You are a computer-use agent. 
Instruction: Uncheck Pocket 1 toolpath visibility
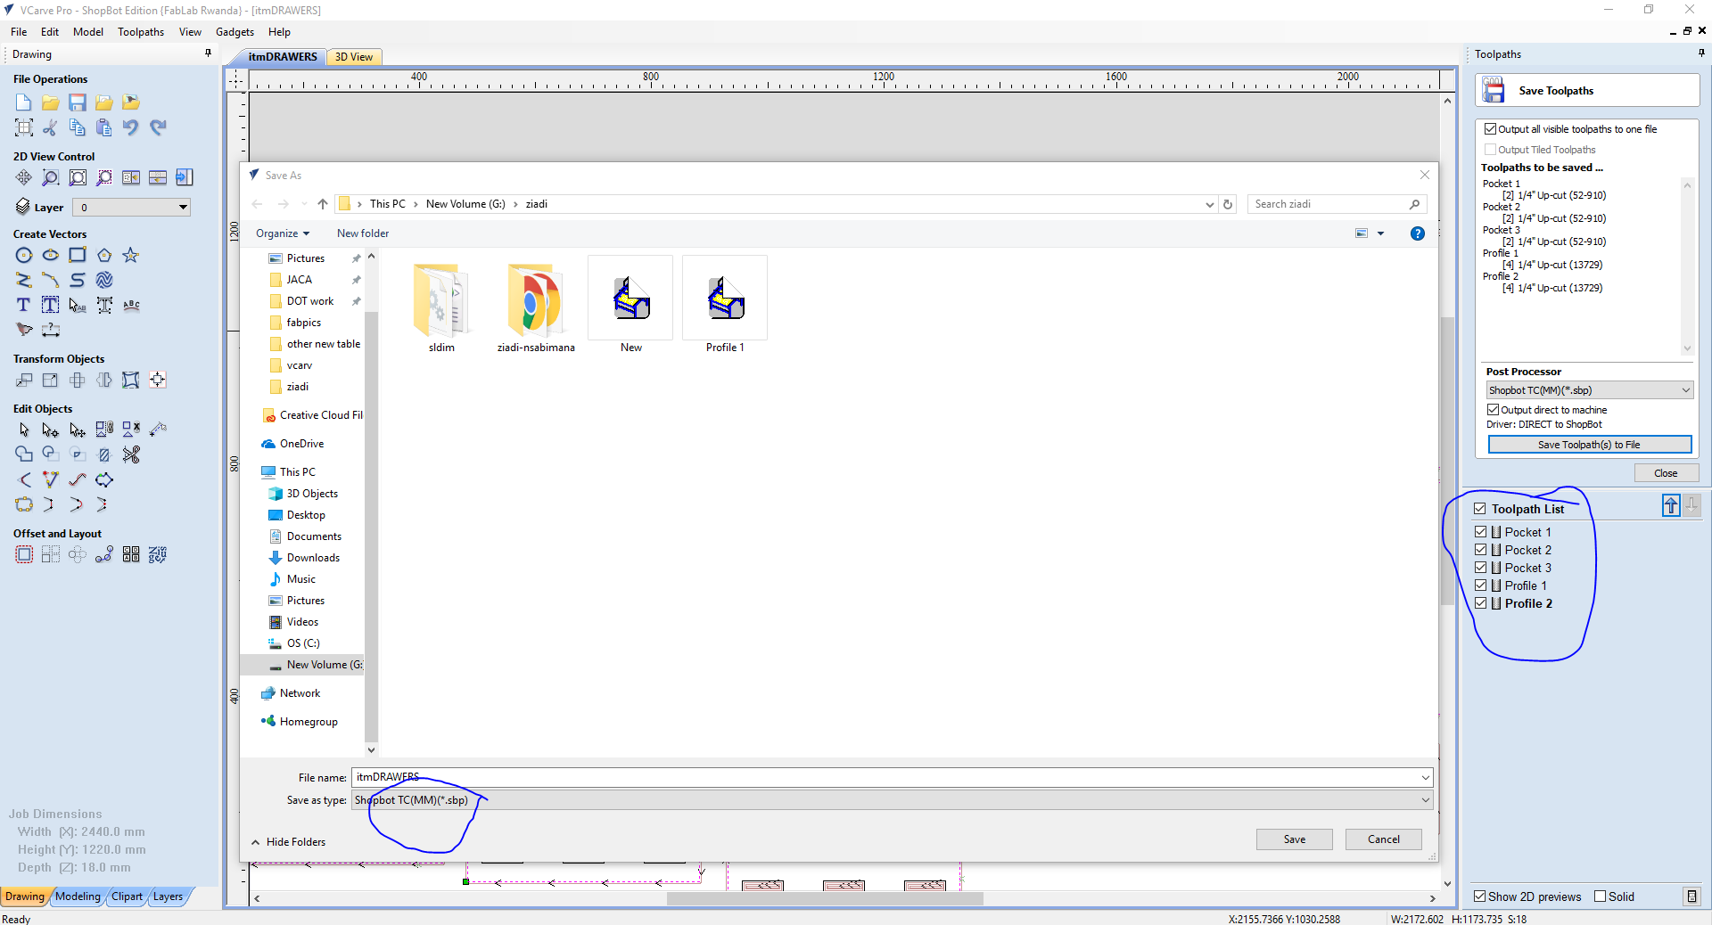tap(1481, 532)
